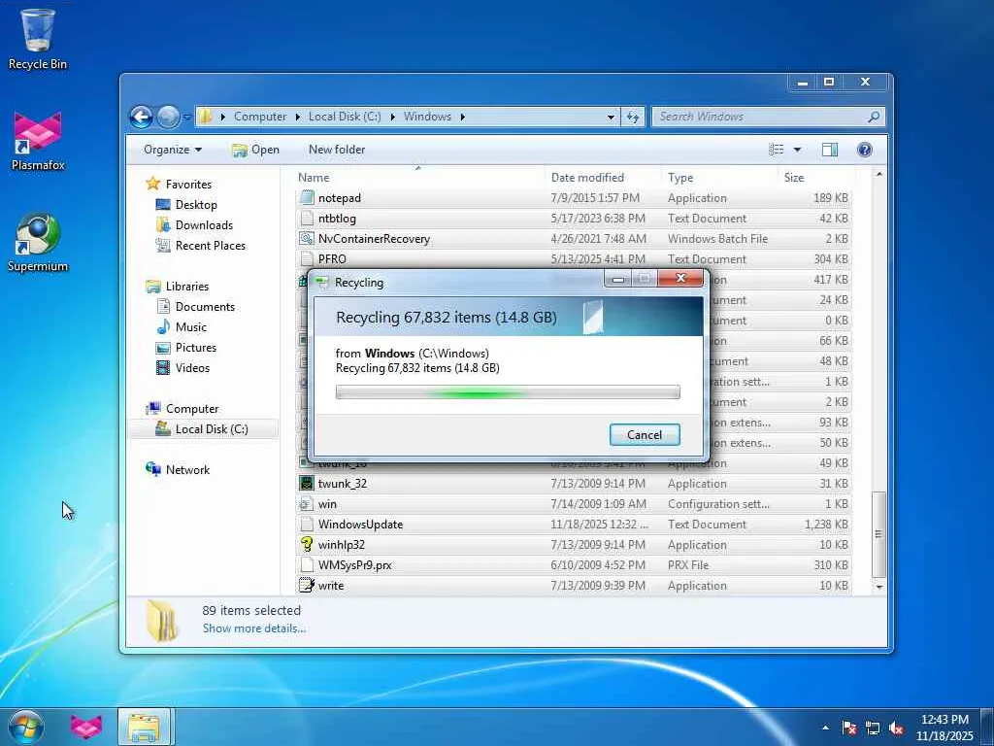Cancel the Recycling operation

[x=645, y=434]
